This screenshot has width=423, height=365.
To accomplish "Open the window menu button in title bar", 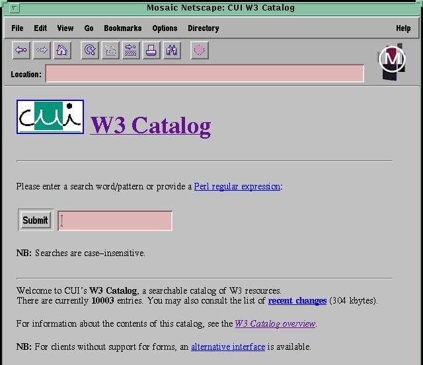I will (15, 8).
